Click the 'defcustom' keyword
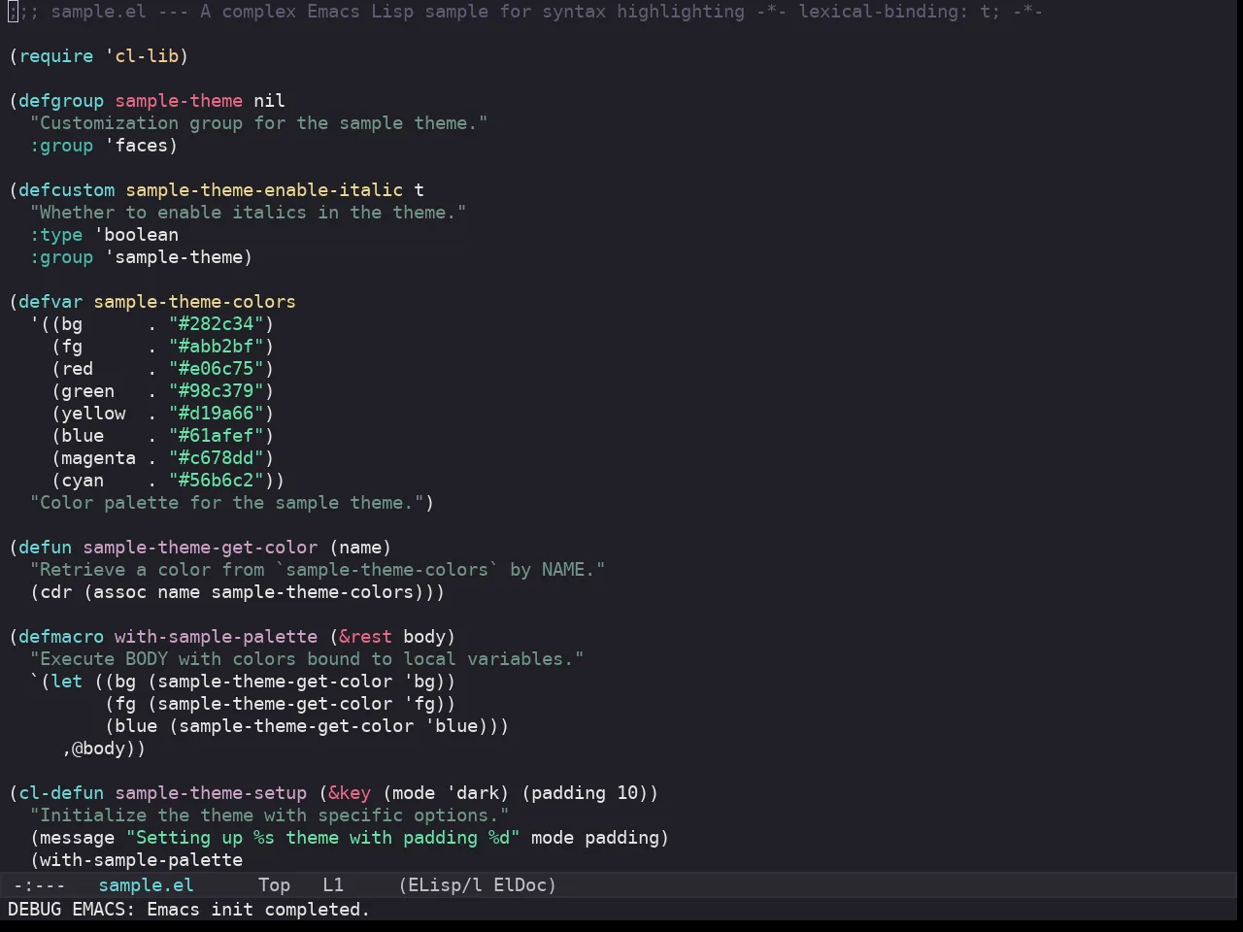The height and width of the screenshot is (932, 1243). pos(66,190)
